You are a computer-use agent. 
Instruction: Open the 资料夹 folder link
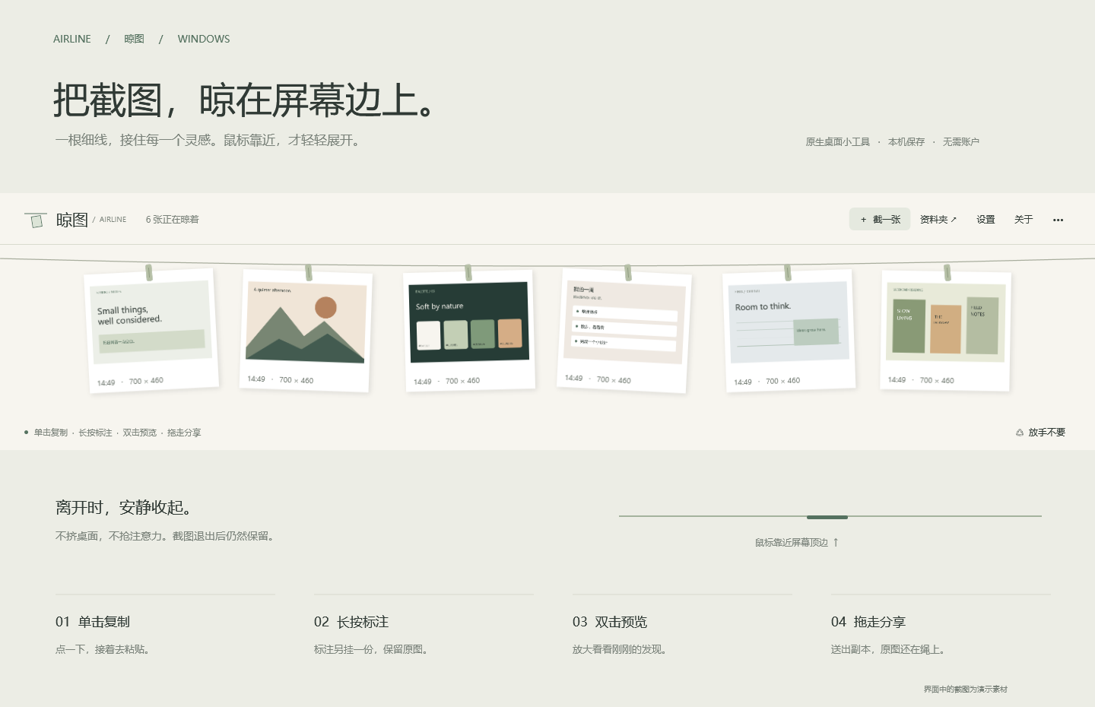(x=938, y=220)
